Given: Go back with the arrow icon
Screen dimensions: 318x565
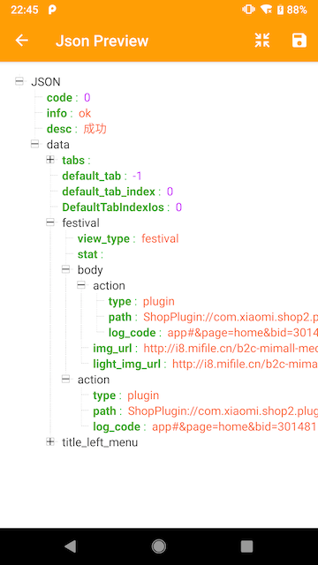Looking at the screenshot, I should tap(21, 41).
